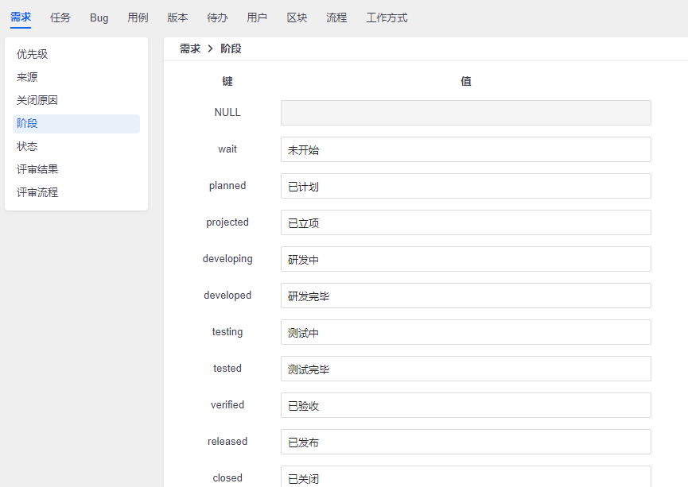This screenshot has width=688, height=487.
Task: Select the 工作方式 tab
Action: (x=387, y=17)
